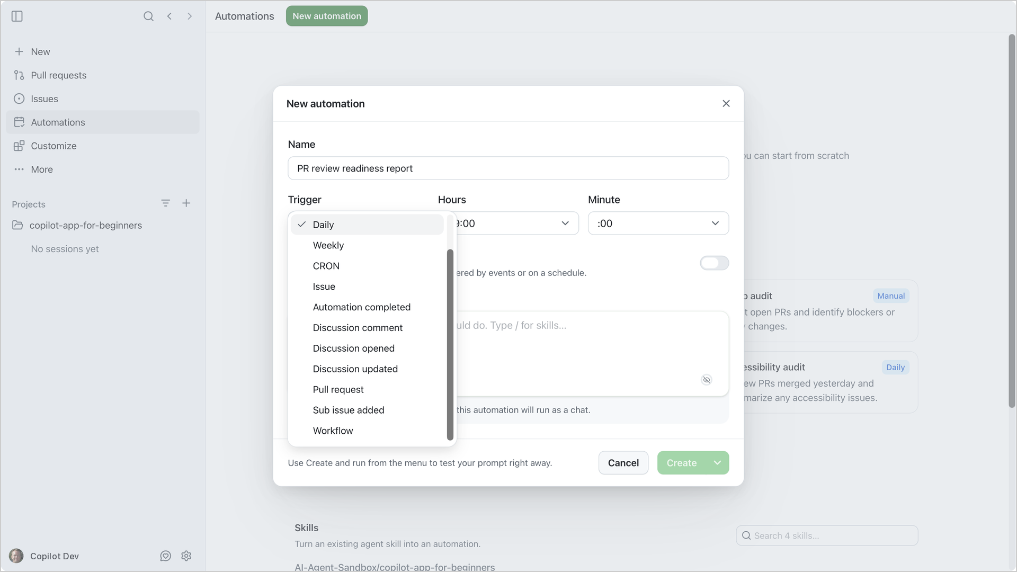
Task: Open search with the magnifier icon
Action: 148,16
